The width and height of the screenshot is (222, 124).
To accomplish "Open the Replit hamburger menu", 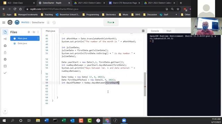I will coord(4,22).
